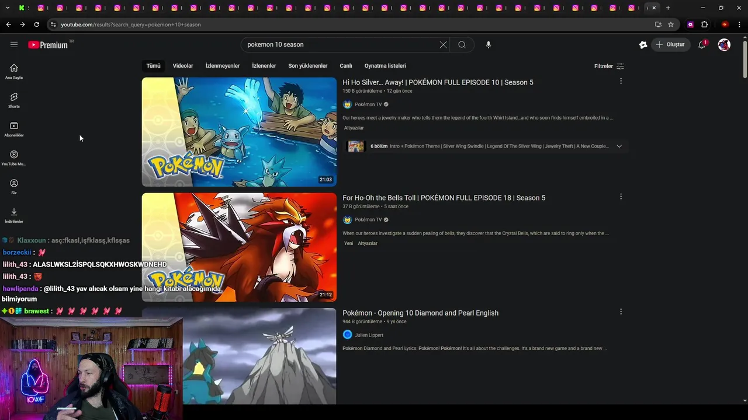Open İndirilenler downloads in sidebar
Screen dimensions: 748x420
pyautogui.click(x=14, y=215)
